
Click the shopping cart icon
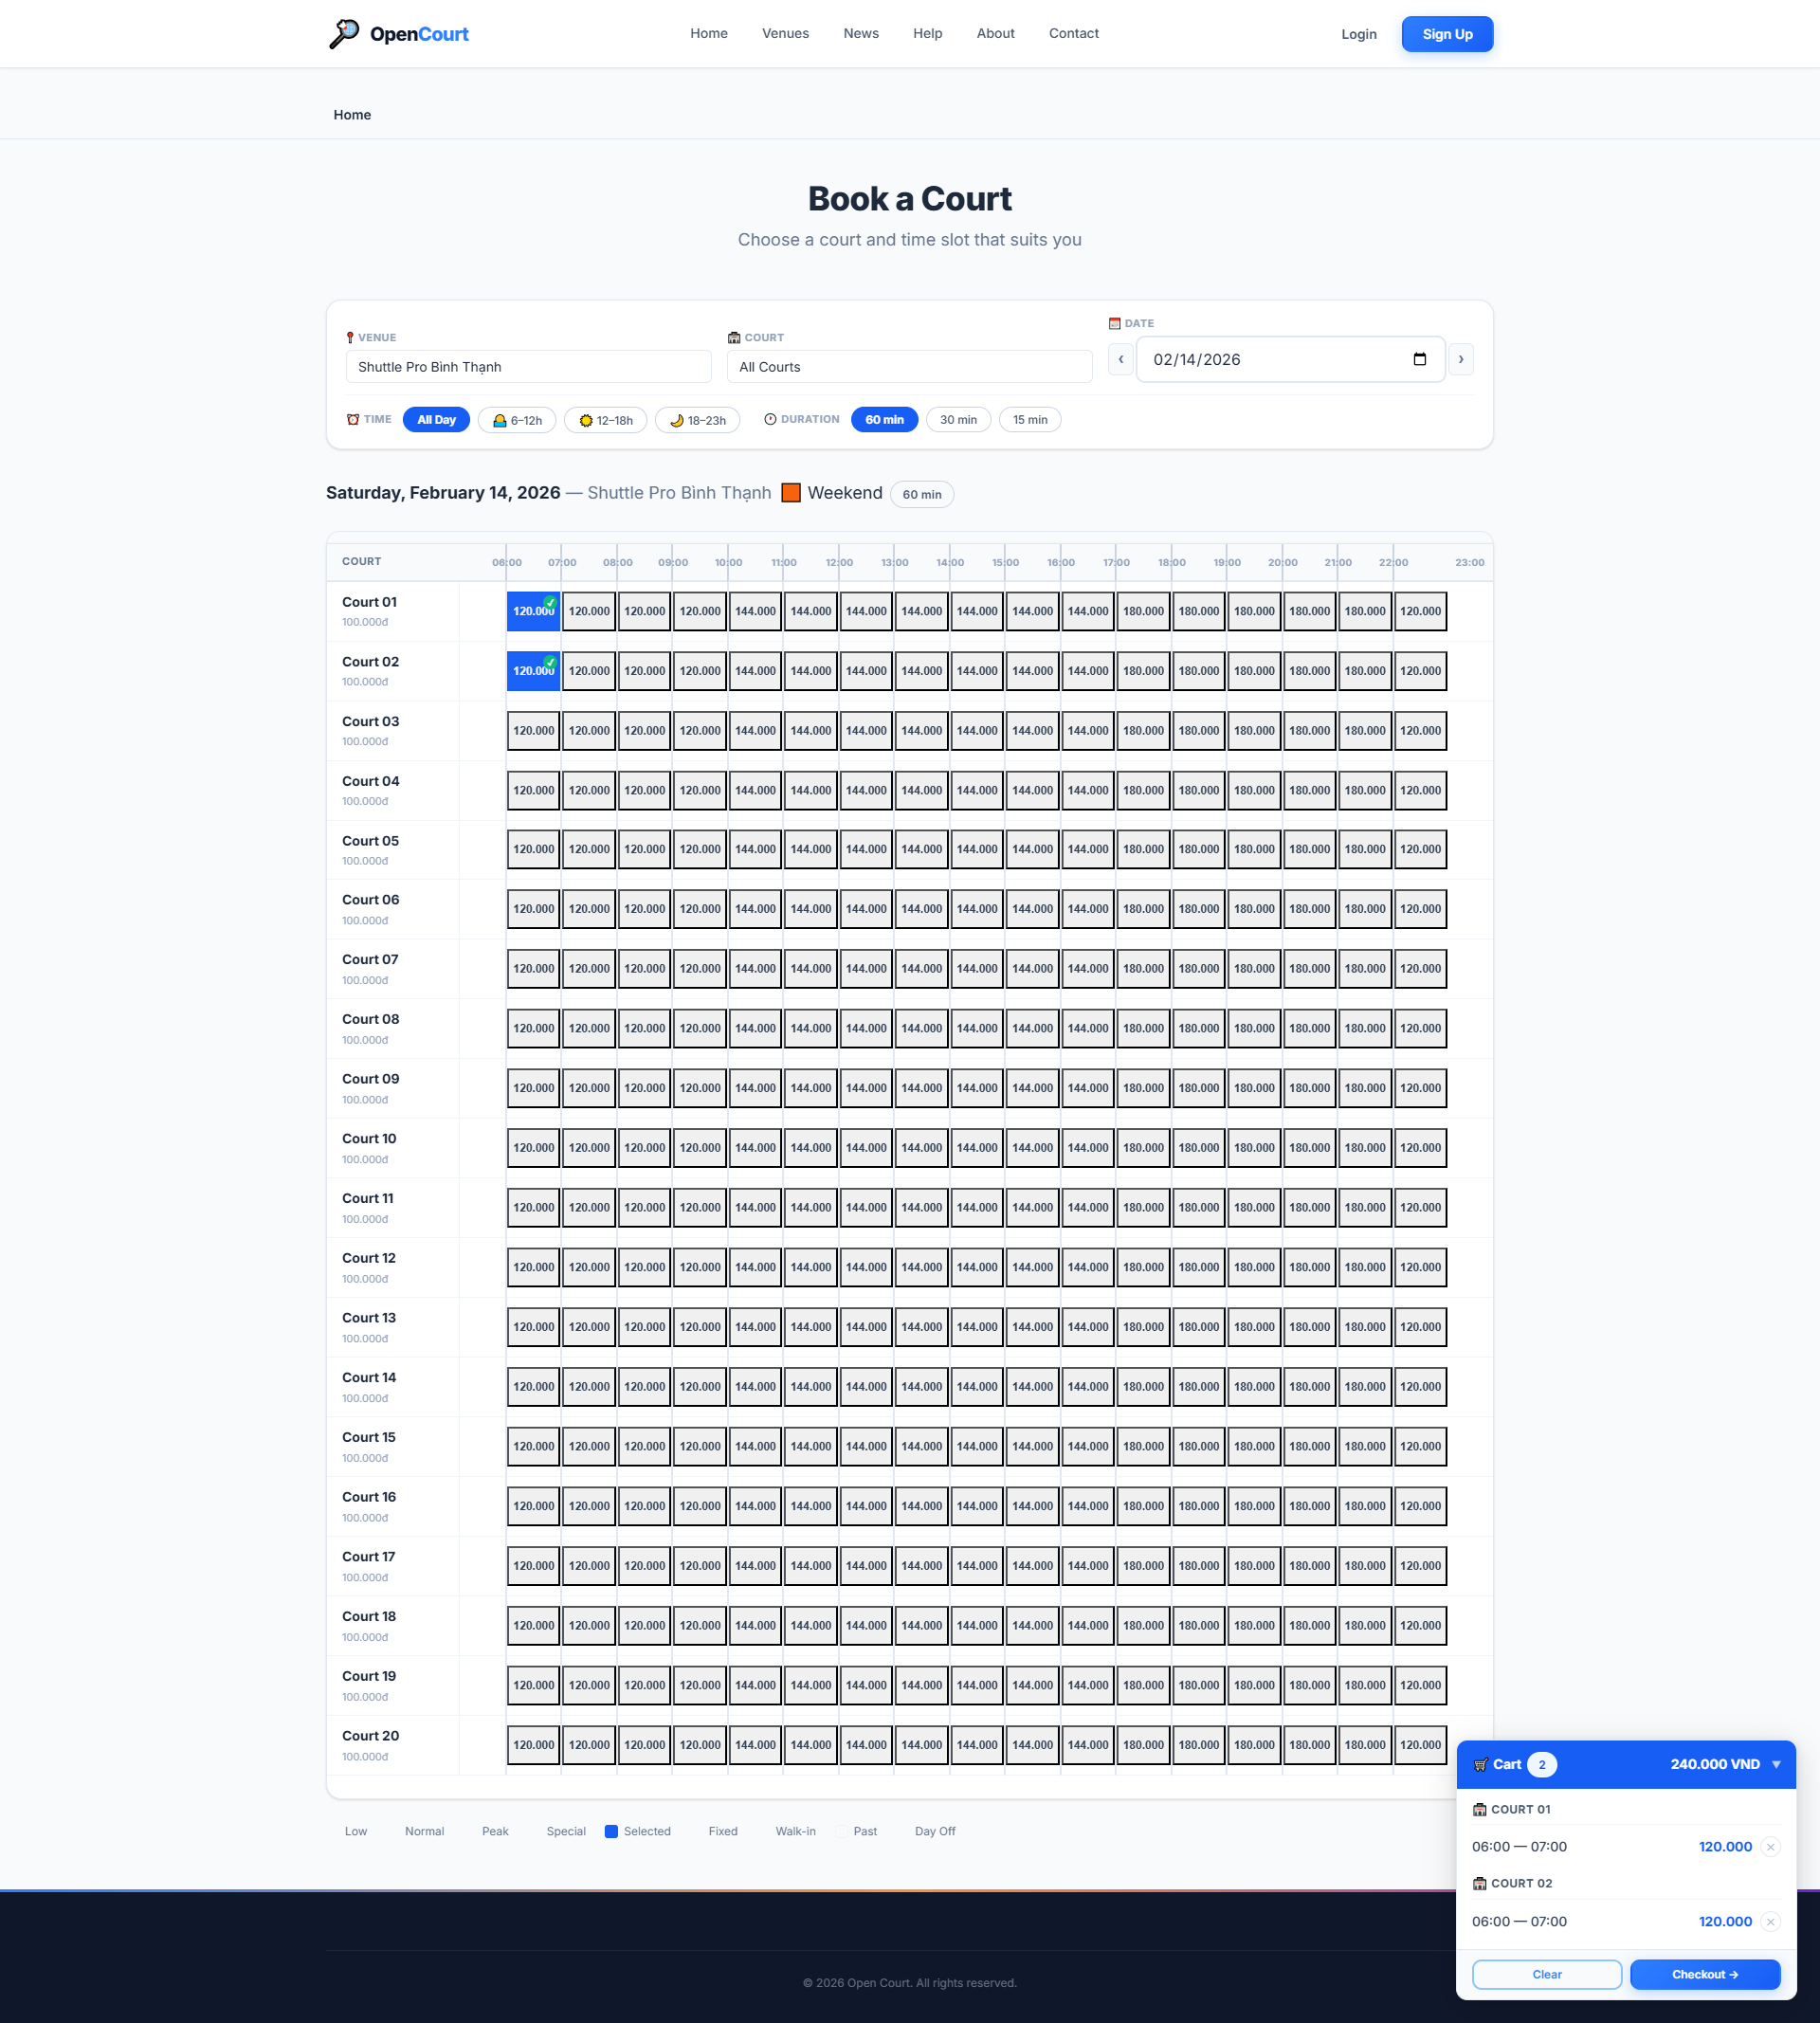(1480, 1765)
